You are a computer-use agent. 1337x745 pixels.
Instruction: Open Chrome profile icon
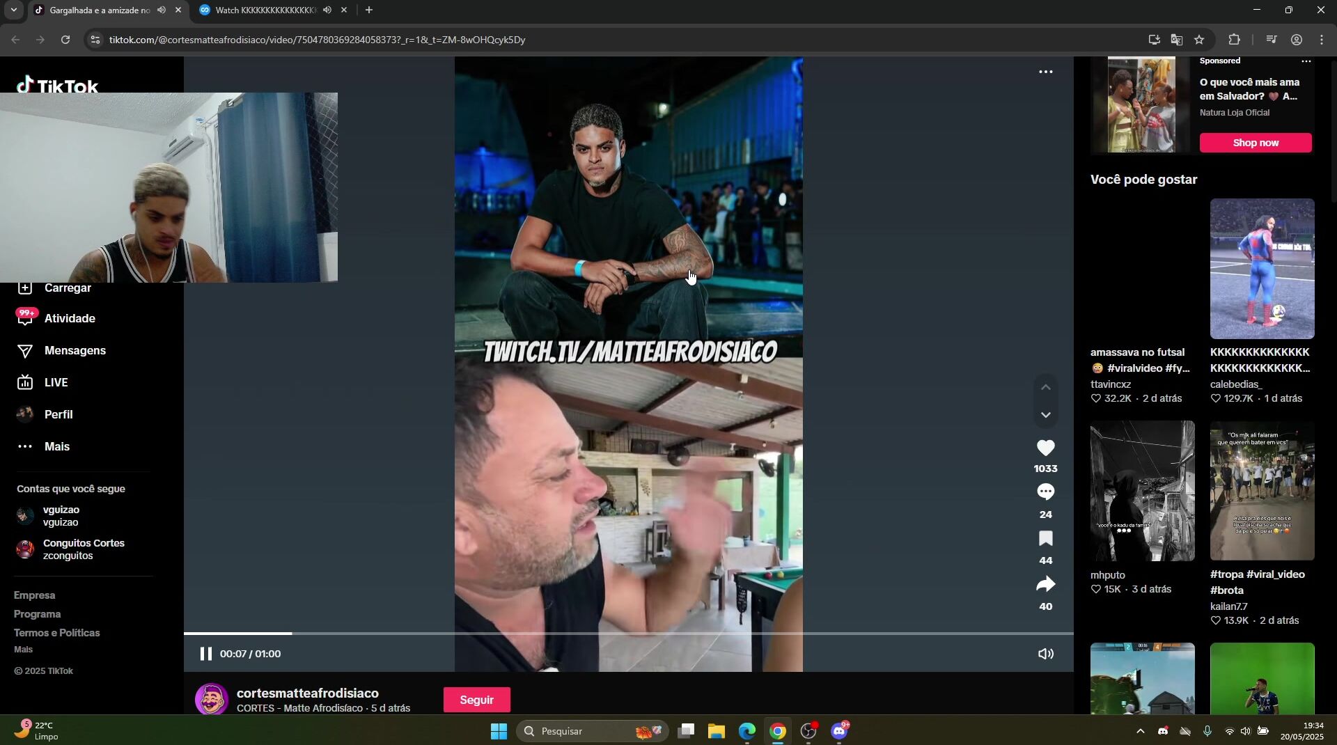pos(1297,40)
